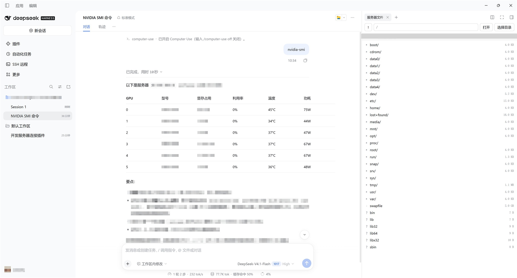Add attachment with plus button
Viewport: 517px width, 278px height.
tap(128, 264)
